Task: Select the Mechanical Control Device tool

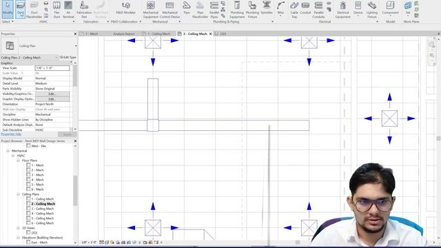Action: pyautogui.click(x=170, y=9)
